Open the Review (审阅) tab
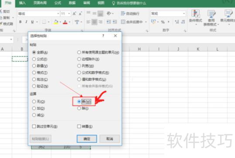 click(86, 3)
